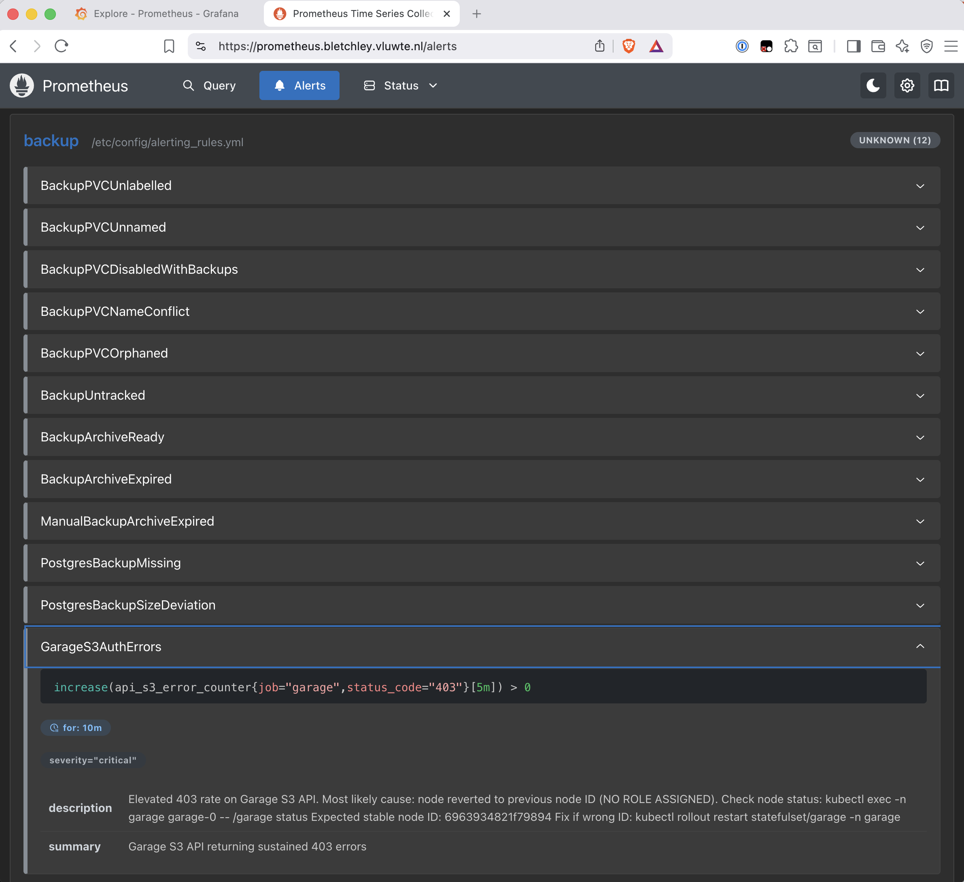Expand PostgresBackupSizeDeviation rule
The image size is (964, 882).
482,605
